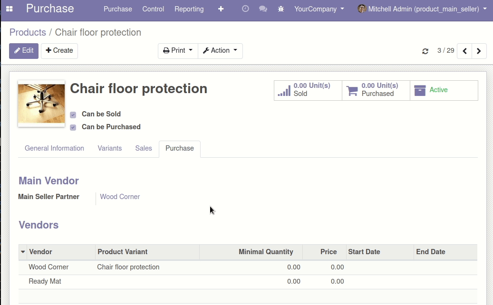Open the Action dropdown
Viewport: 493px width, 305px height.
point(220,51)
